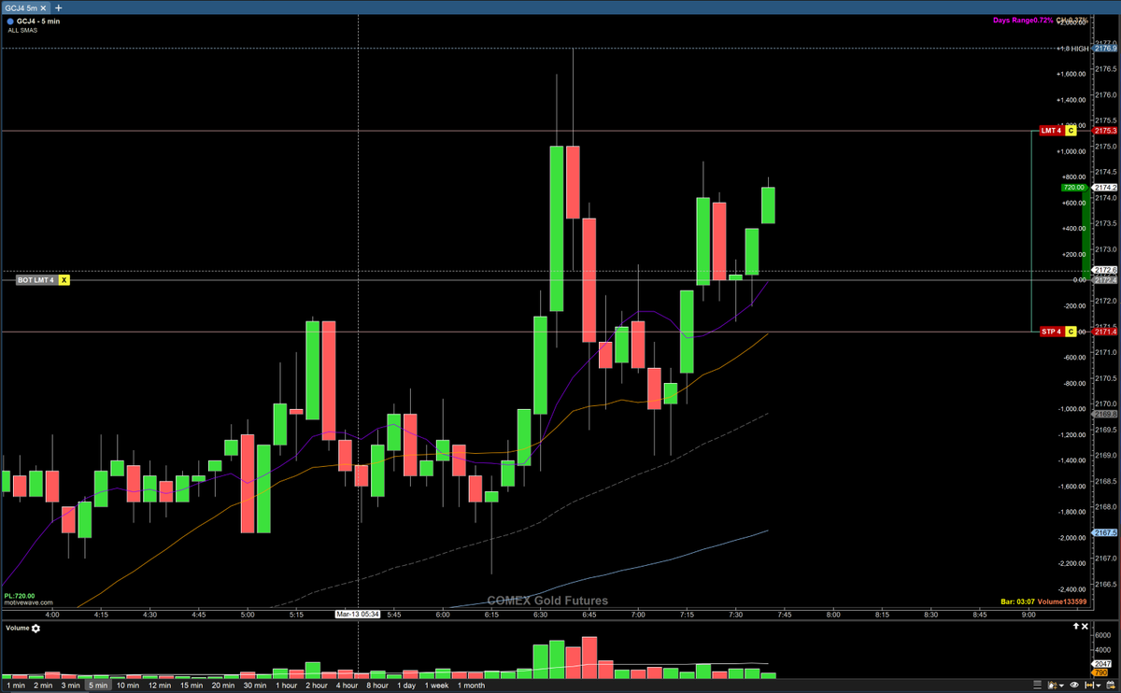
Task: Click the 2169.8 dashed average price tag
Action: tap(1104, 413)
